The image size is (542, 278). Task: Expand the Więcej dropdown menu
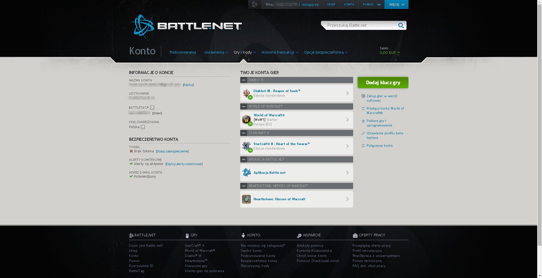click(396, 5)
